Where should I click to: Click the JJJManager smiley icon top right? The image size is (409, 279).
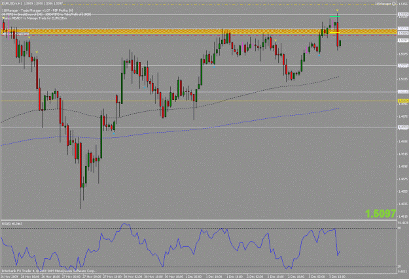(x=394, y=4)
